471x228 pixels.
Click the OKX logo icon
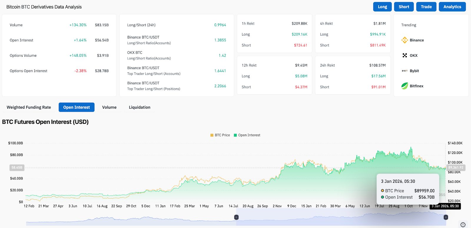(x=404, y=55)
